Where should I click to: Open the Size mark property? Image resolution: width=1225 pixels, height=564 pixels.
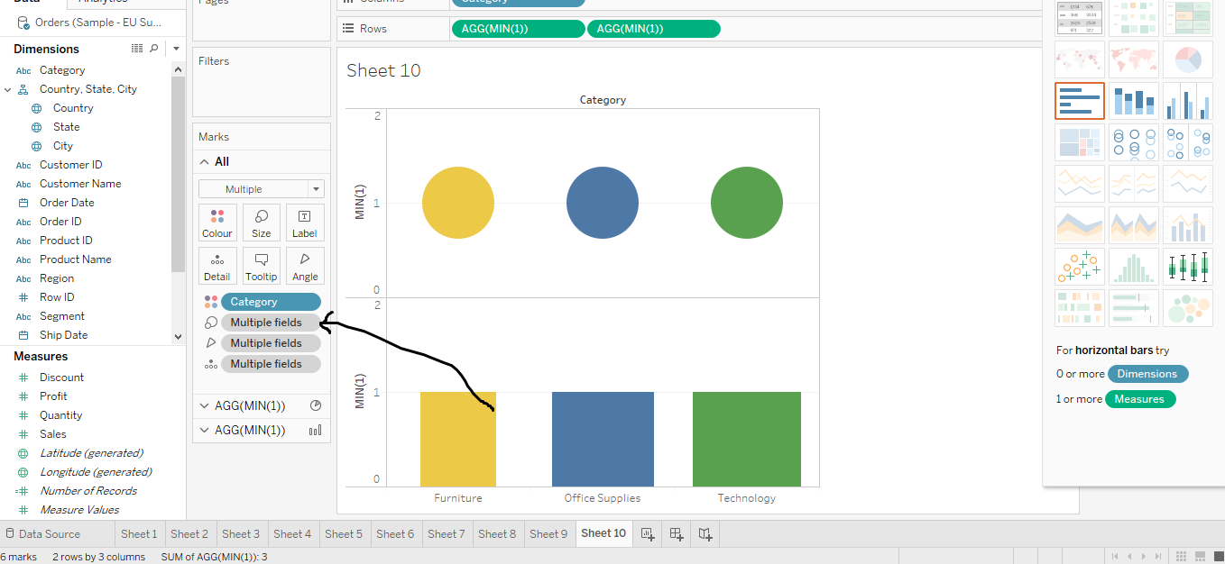click(262, 223)
